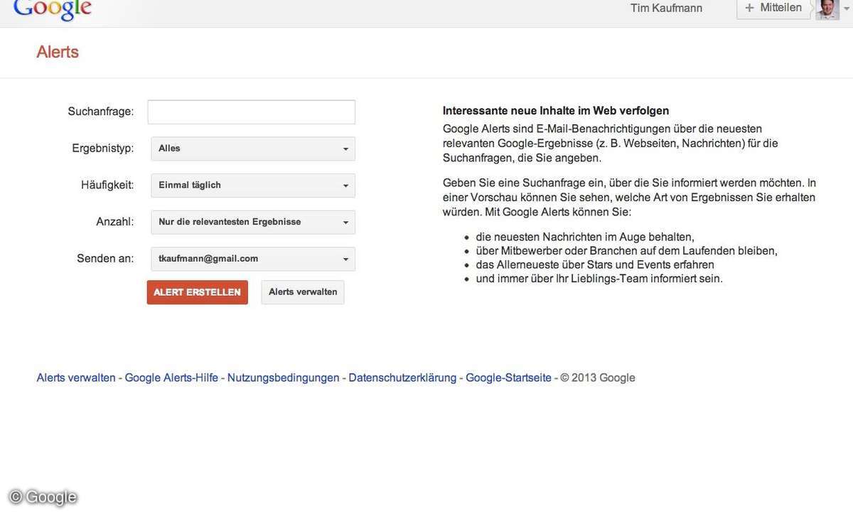Click the red ALERT ERSTELLEN button
The width and height of the screenshot is (853, 512).
click(x=198, y=292)
